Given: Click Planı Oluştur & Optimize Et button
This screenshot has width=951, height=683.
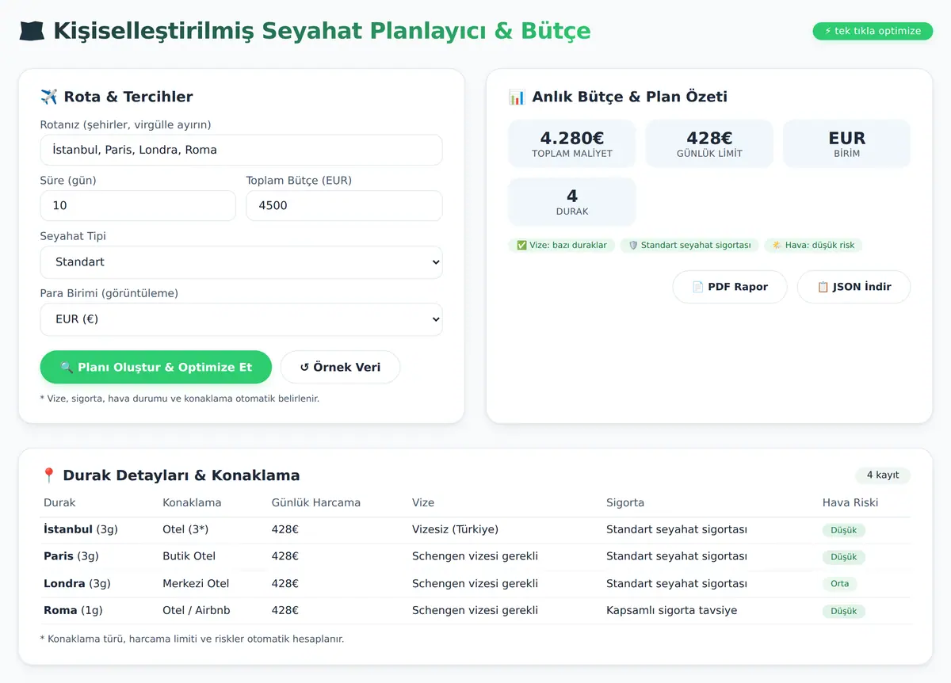Looking at the screenshot, I should pos(156,368).
